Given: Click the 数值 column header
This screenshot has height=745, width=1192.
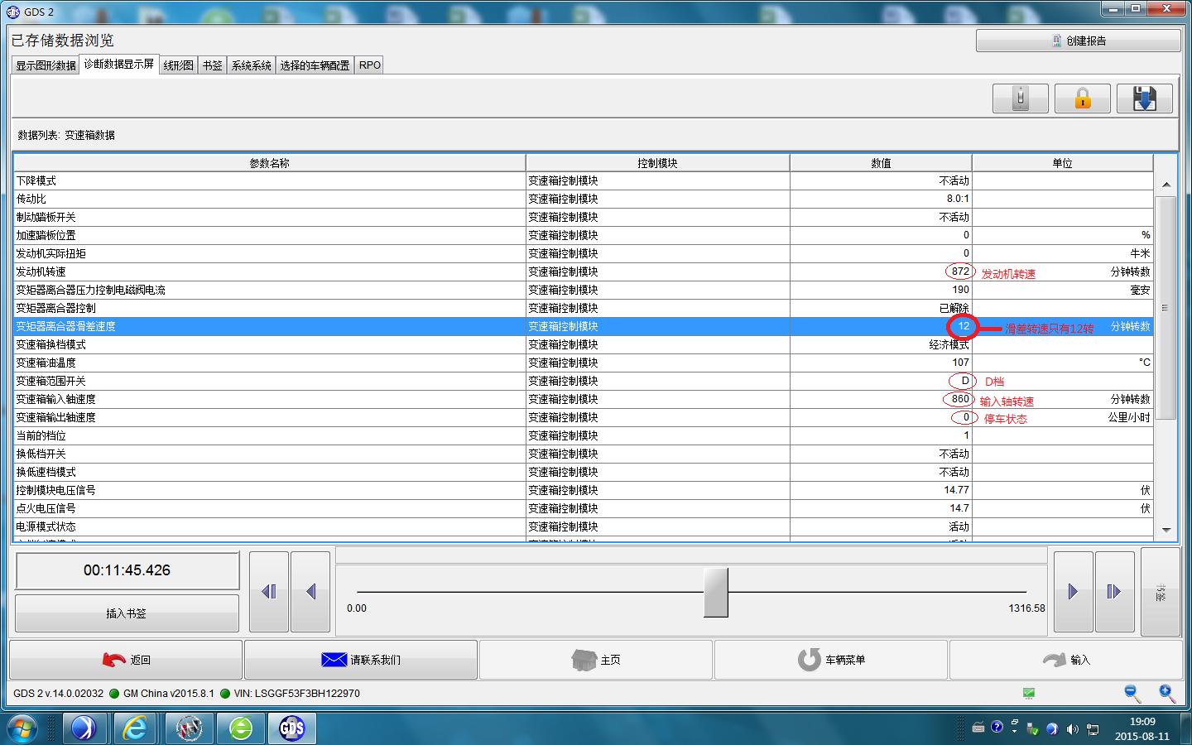Looking at the screenshot, I should [881, 163].
